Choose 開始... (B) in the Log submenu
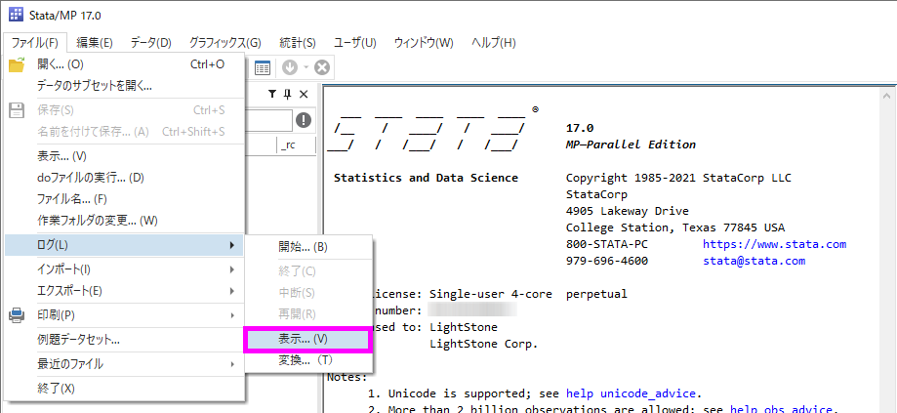 308,247
